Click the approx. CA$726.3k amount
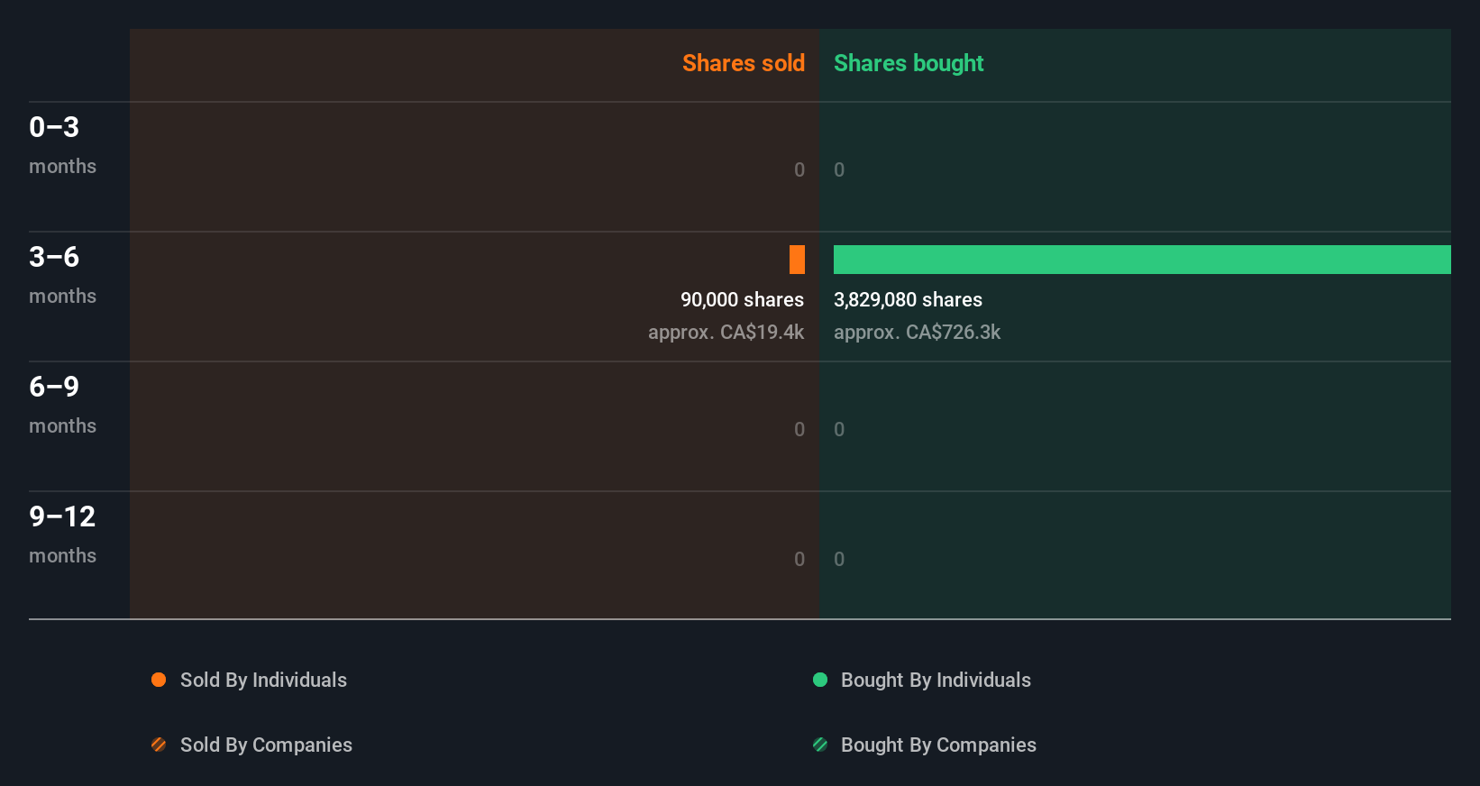The height and width of the screenshot is (786, 1480). pos(917,332)
